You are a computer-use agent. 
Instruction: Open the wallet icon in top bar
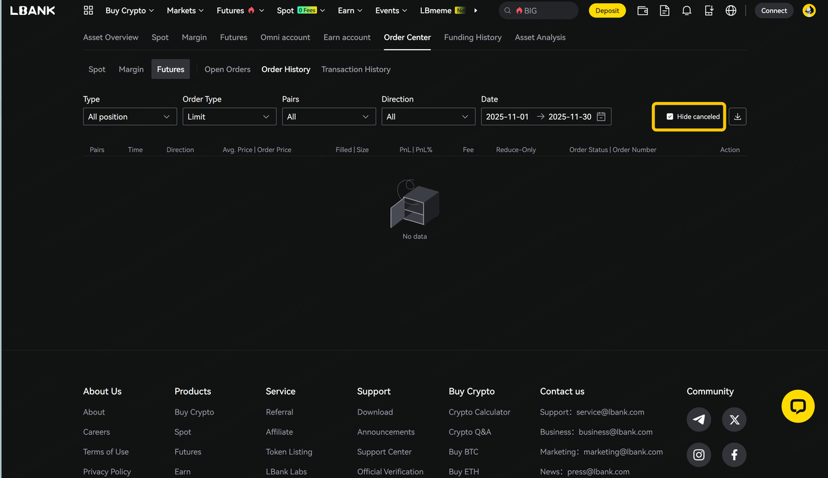(x=642, y=10)
